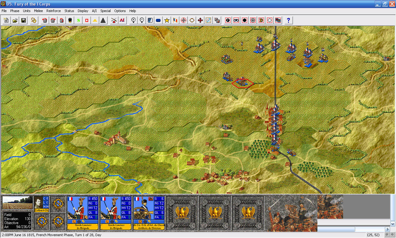Toggle the white circle toolbar icon
This screenshot has height=238, width=396.
(269, 20)
